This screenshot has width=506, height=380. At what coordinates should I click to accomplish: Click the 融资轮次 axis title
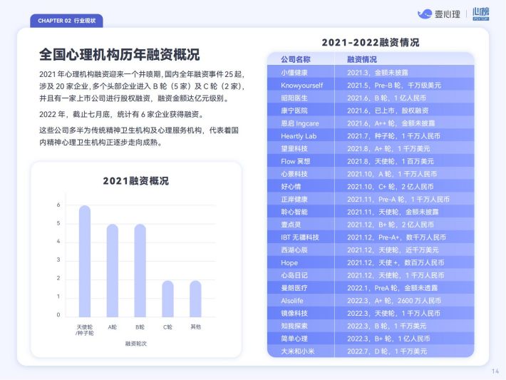click(136, 344)
